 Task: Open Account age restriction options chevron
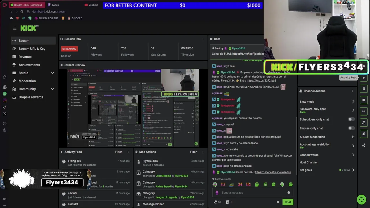coord(353,146)
